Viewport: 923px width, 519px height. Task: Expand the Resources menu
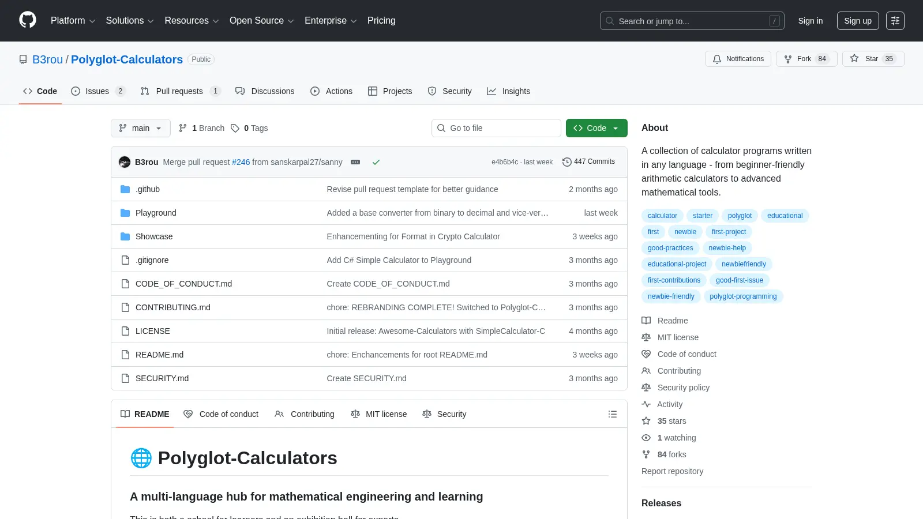click(x=192, y=21)
